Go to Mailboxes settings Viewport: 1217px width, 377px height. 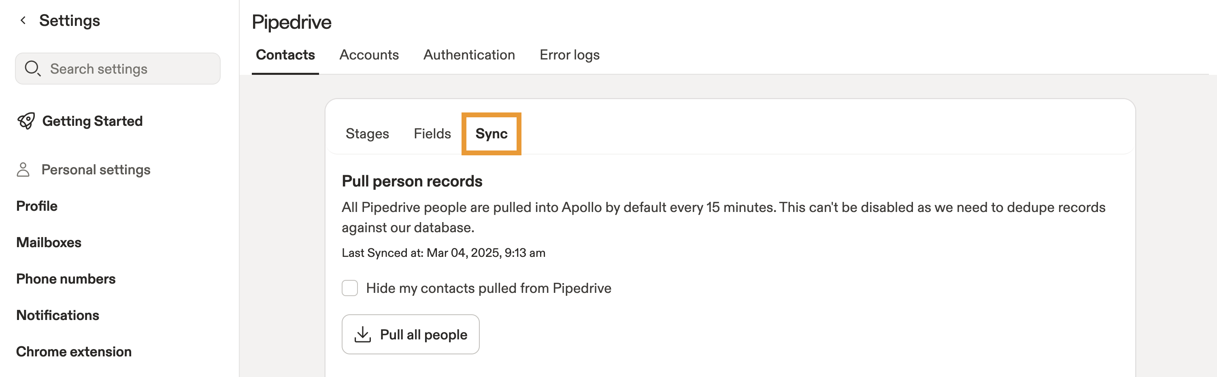point(49,242)
